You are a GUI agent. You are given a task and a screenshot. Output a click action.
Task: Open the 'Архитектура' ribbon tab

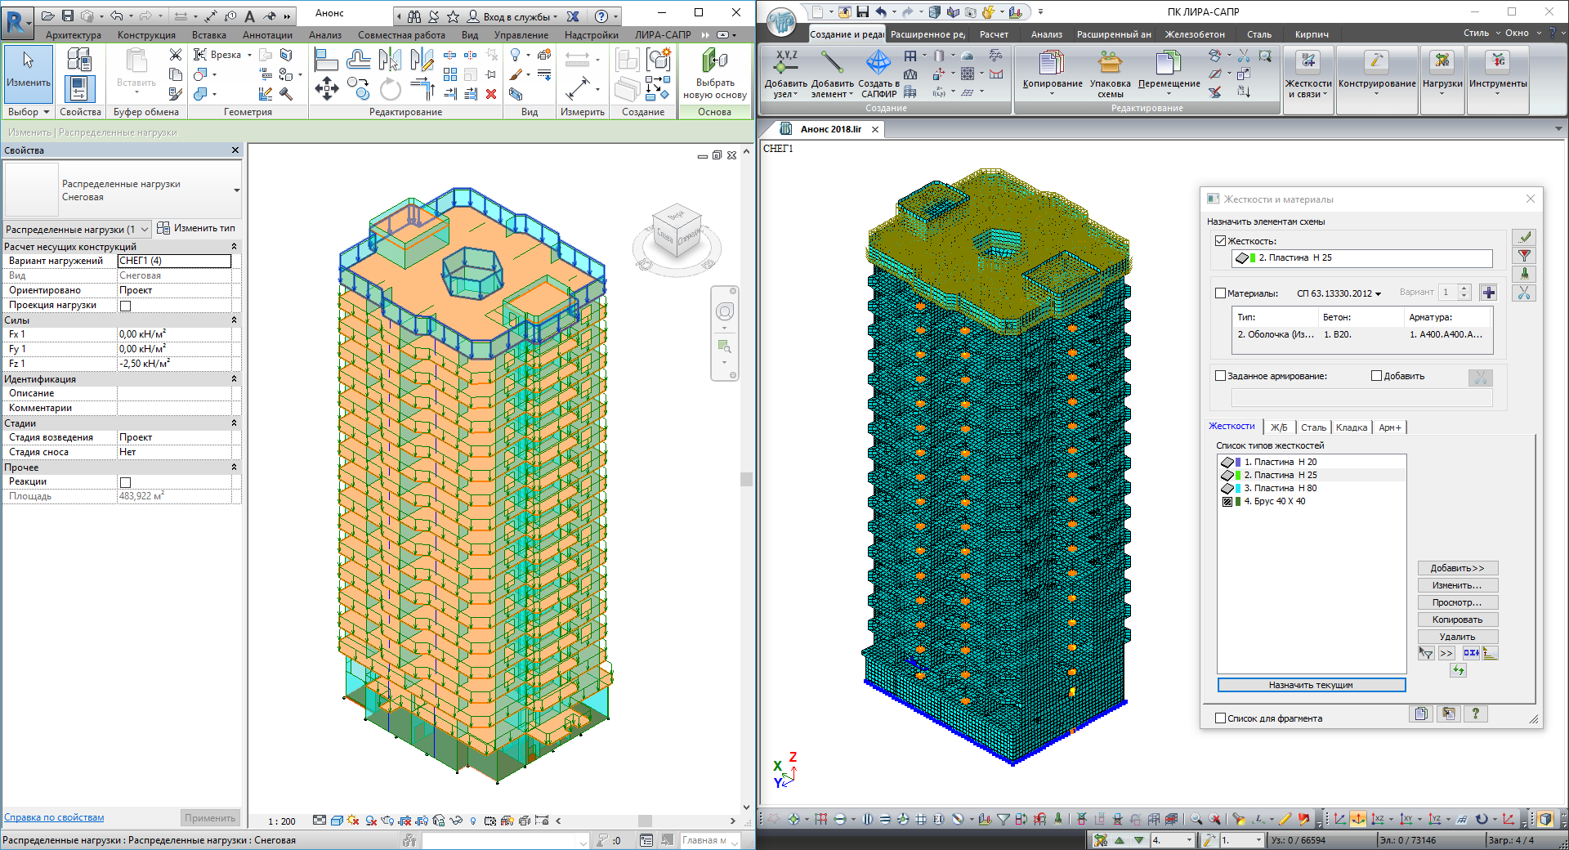point(74,35)
